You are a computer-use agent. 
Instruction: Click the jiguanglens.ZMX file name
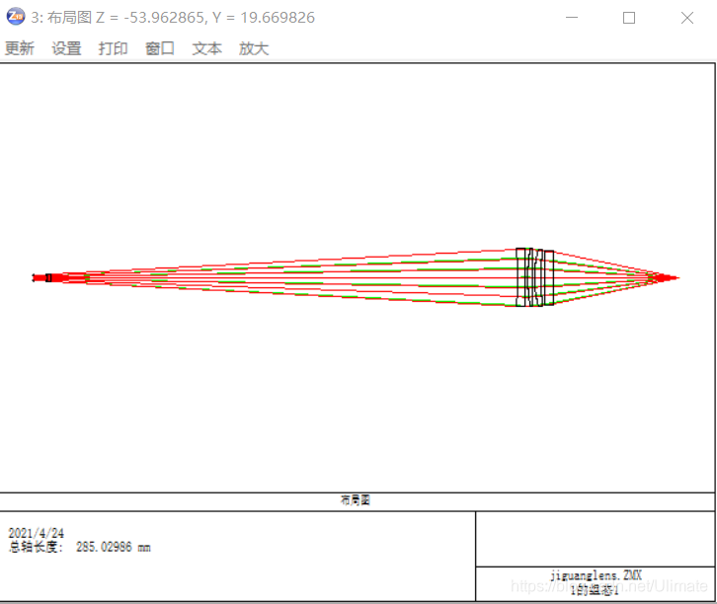coord(596,575)
